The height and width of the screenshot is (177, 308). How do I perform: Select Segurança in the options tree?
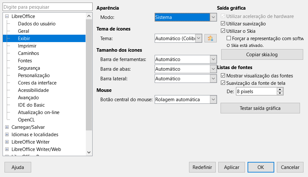pyautogui.click(x=29, y=68)
